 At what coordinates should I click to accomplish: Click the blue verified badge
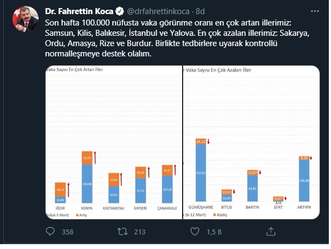[120, 11]
